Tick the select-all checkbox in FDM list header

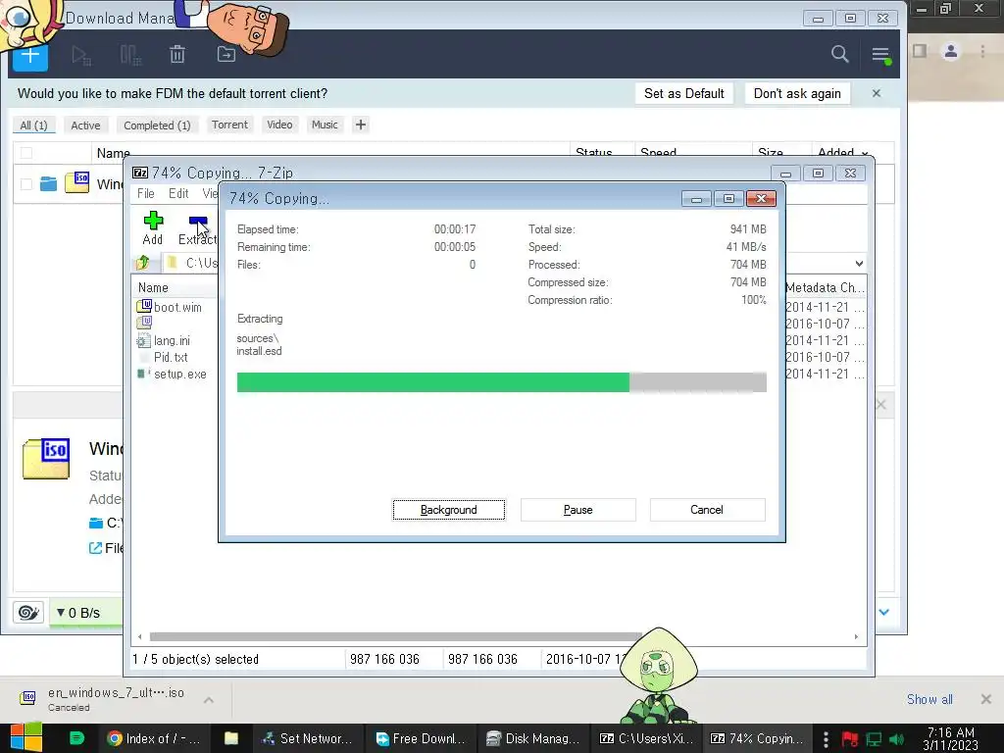pyautogui.click(x=26, y=152)
